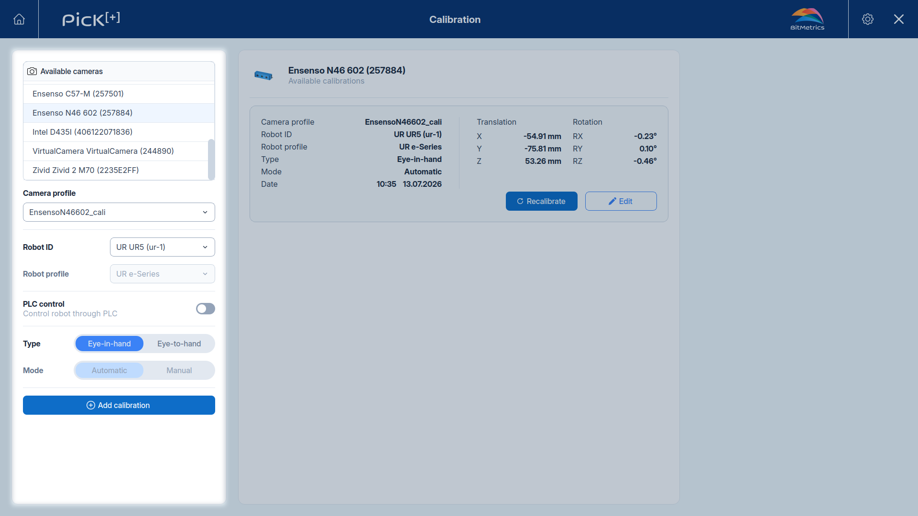Image resolution: width=918 pixels, height=516 pixels.
Task: Click the Recalibrate button
Action: 542,201
